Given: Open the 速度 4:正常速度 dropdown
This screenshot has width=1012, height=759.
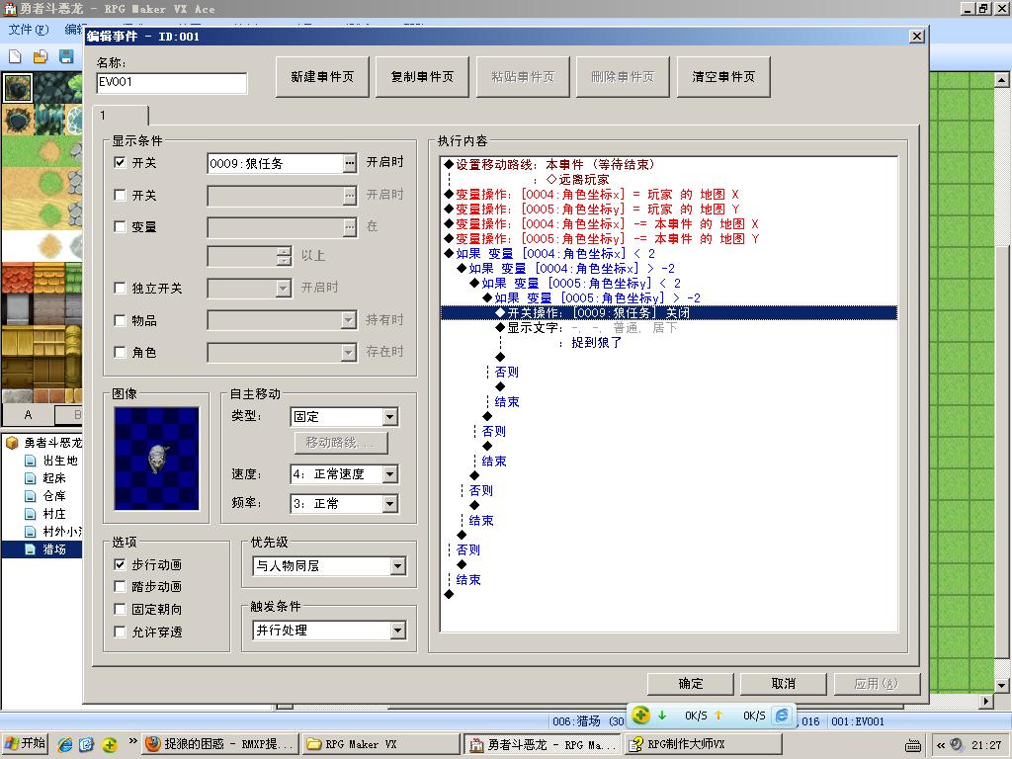Looking at the screenshot, I should click(389, 474).
